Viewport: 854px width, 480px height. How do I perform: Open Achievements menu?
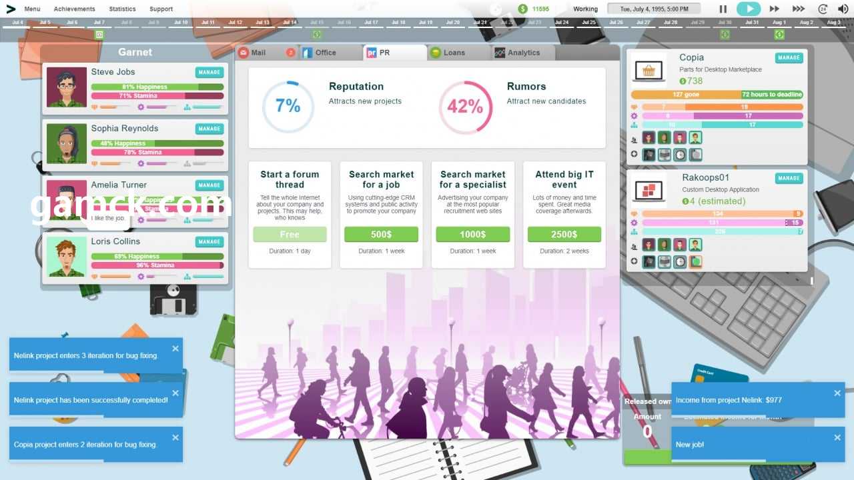pos(75,9)
